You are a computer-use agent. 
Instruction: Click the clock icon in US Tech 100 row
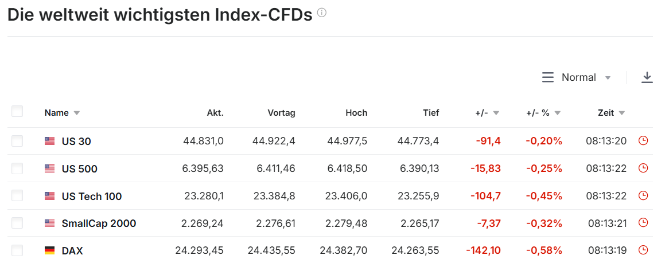pyautogui.click(x=643, y=195)
